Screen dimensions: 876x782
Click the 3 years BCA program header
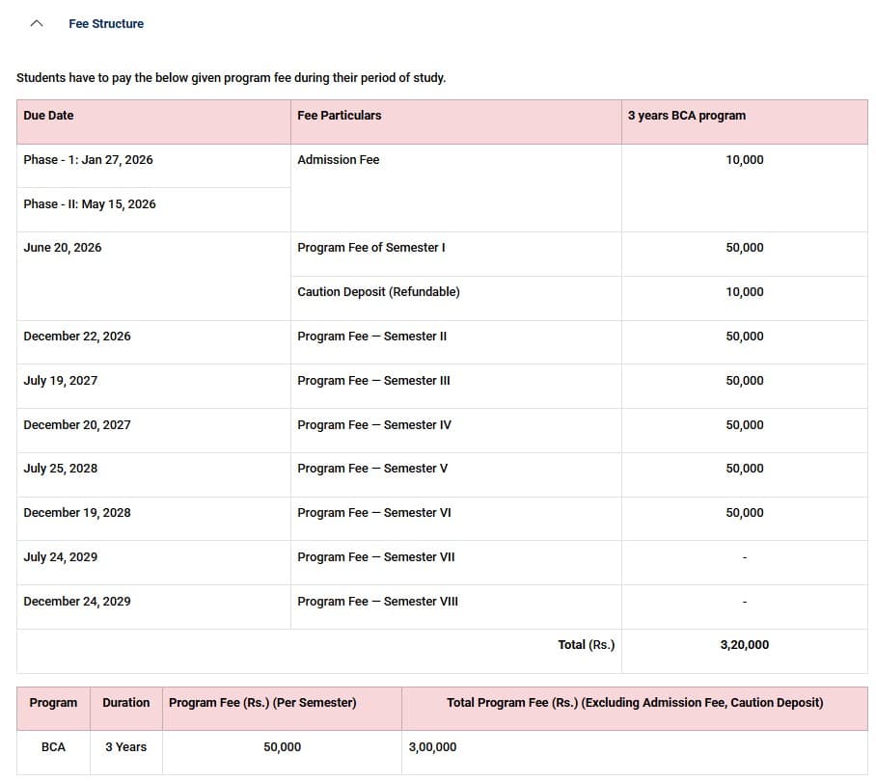686,115
